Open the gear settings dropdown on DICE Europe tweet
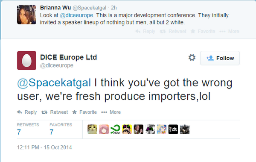This screenshot has height=162, width=256. [192, 58]
